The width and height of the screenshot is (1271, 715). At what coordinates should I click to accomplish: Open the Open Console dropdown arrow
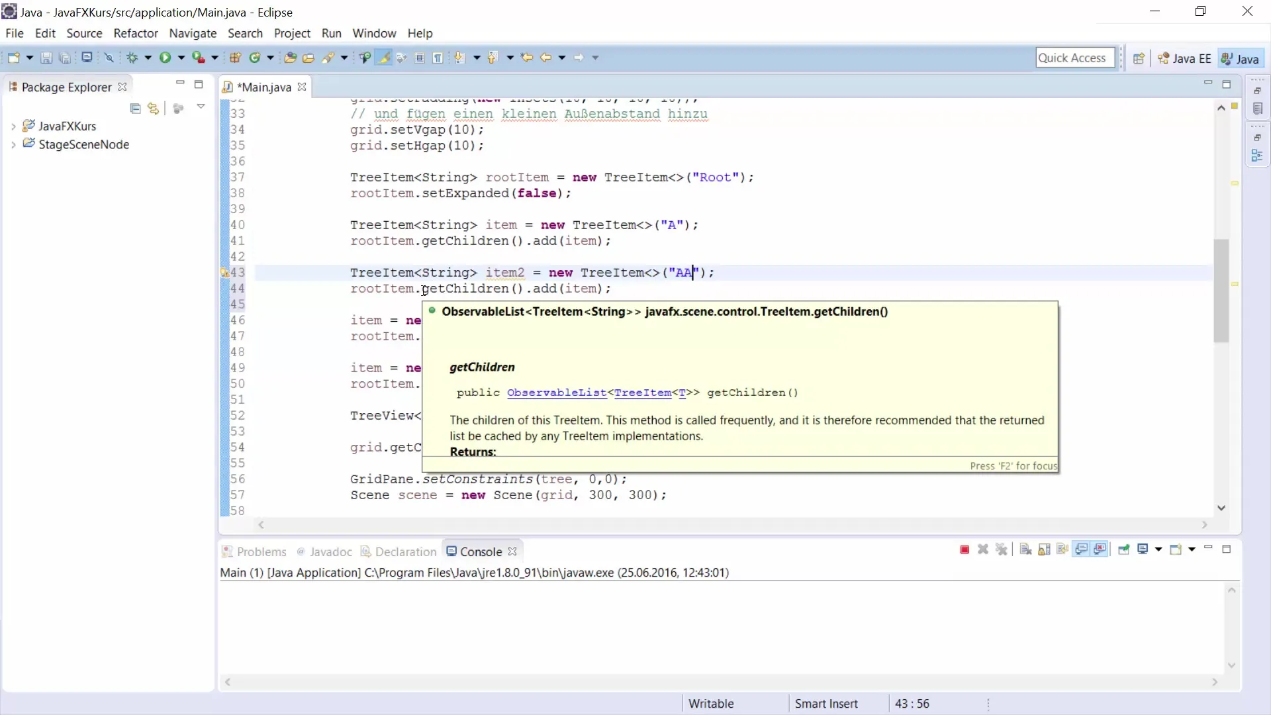click(x=1192, y=549)
